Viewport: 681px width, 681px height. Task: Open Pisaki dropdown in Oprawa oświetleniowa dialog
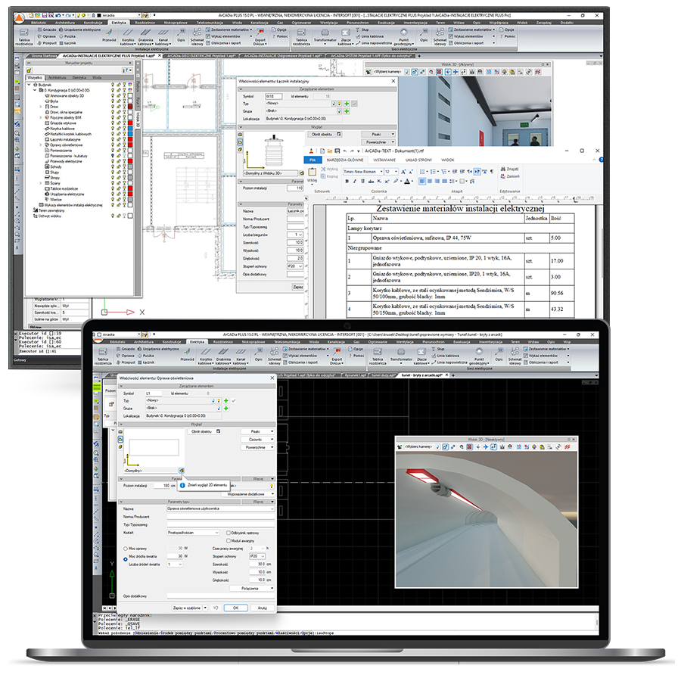(257, 431)
